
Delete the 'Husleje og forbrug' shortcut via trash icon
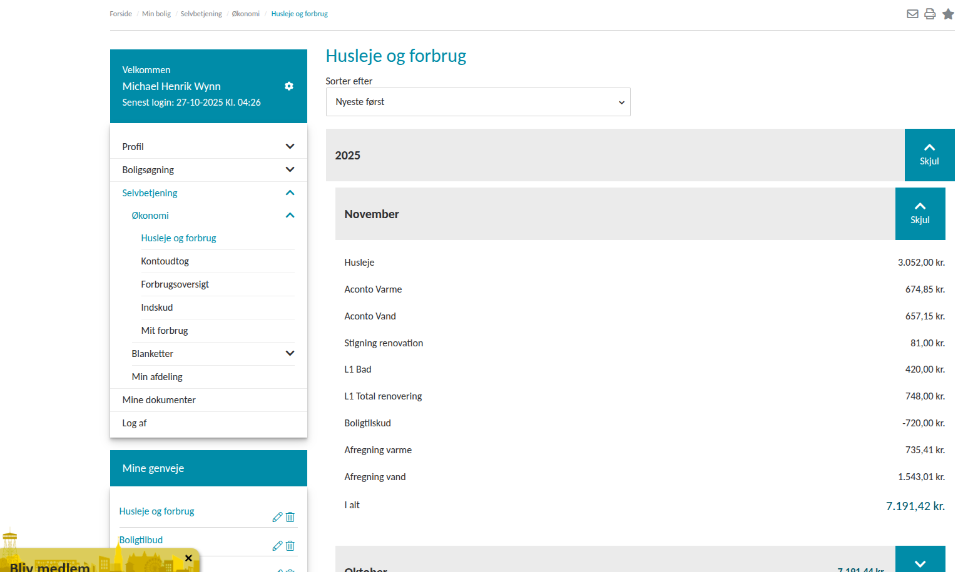pos(290,517)
